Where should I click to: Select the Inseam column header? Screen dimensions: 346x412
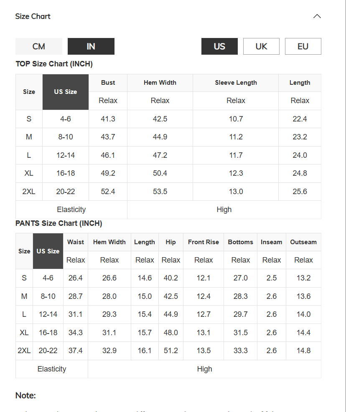[272, 242]
